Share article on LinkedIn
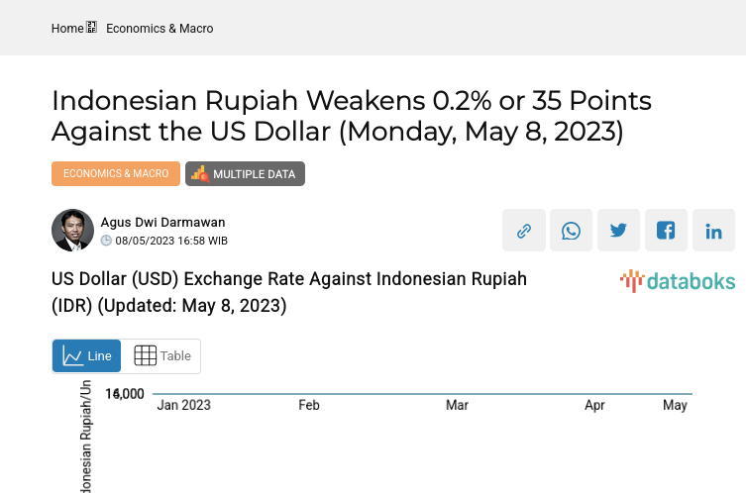The height and width of the screenshot is (493, 746). [x=713, y=231]
